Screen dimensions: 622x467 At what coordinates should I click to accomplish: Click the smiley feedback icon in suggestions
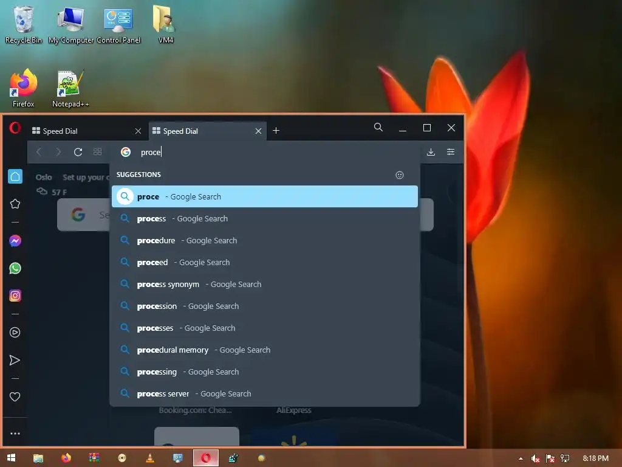(400, 175)
